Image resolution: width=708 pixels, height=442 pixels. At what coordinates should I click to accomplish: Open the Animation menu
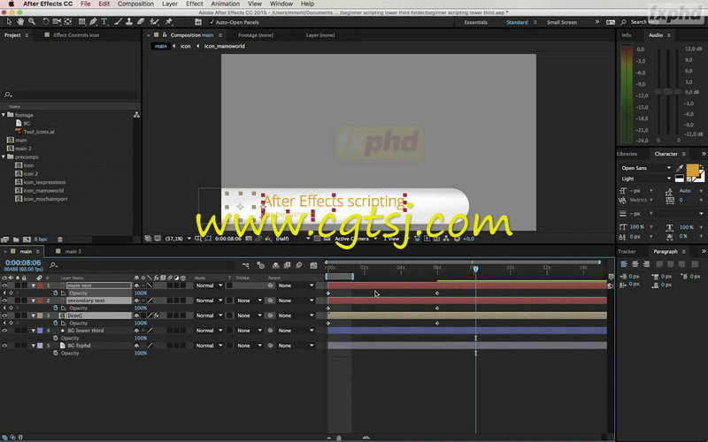click(x=226, y=4)
